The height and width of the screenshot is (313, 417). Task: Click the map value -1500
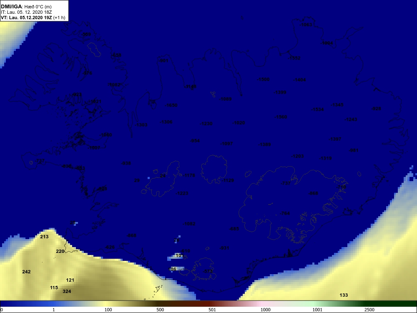tap(263, 79)
